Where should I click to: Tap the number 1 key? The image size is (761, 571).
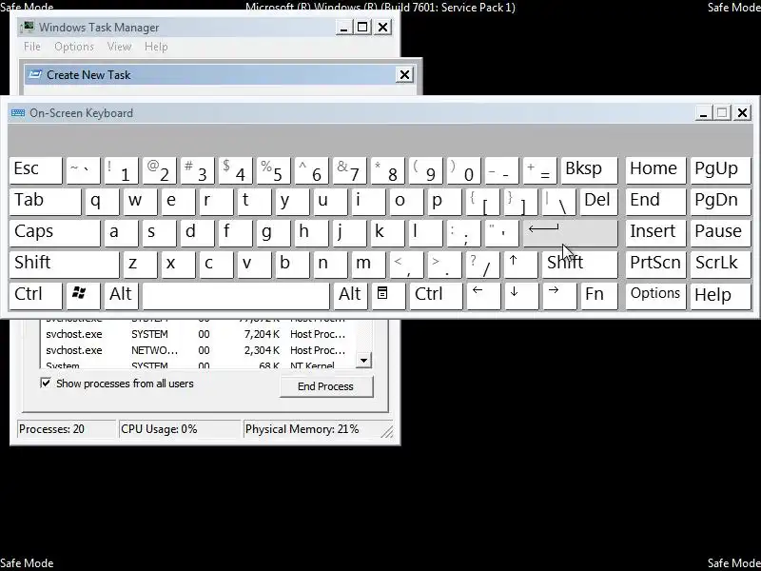click(x=121, y=171)
